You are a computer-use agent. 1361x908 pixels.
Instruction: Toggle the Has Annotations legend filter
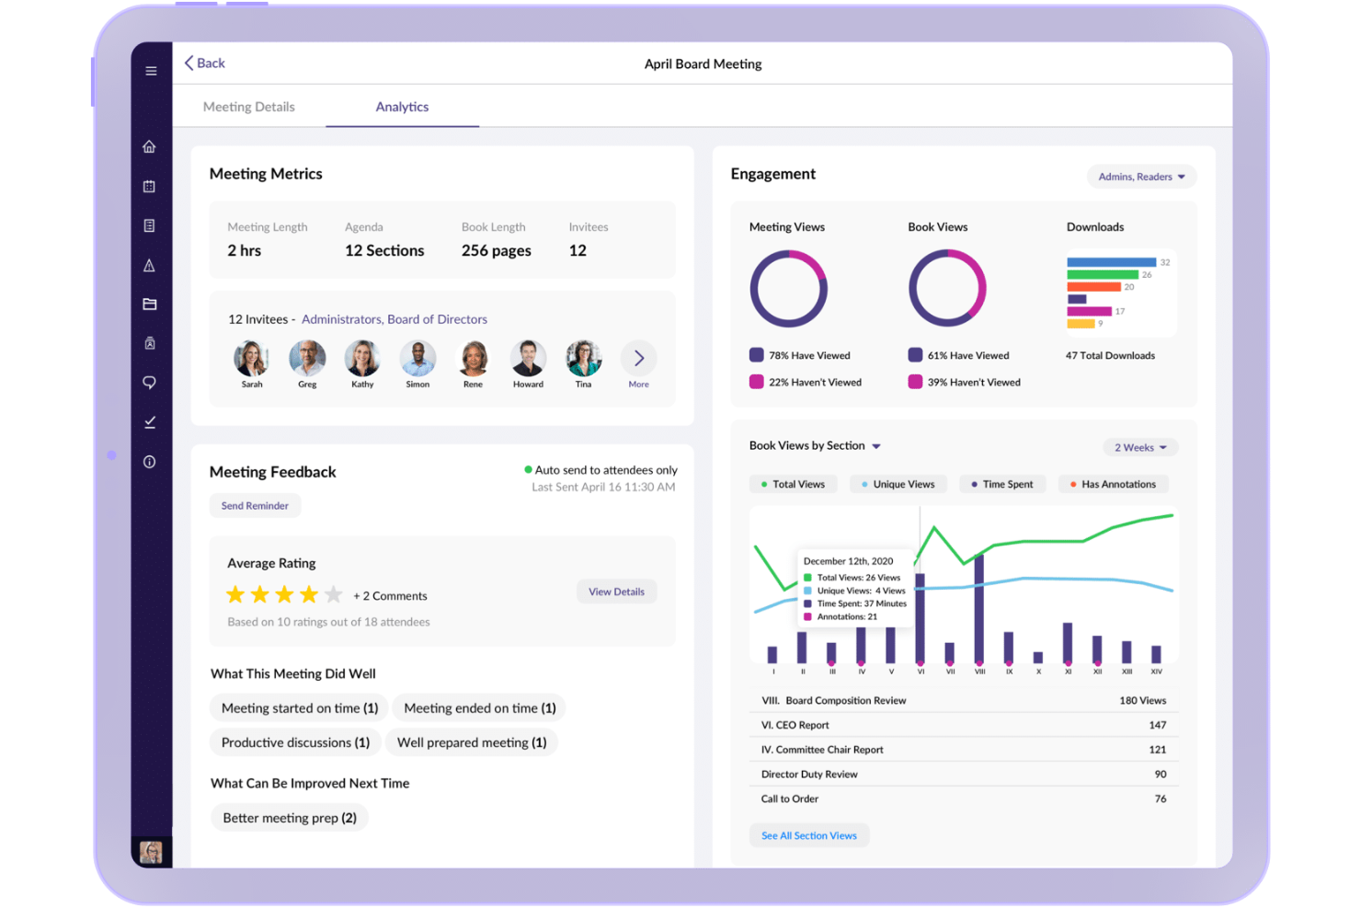pos(1113,483)
